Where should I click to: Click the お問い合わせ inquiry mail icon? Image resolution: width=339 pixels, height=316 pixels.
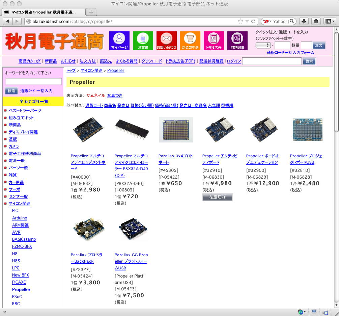point(167,41)
